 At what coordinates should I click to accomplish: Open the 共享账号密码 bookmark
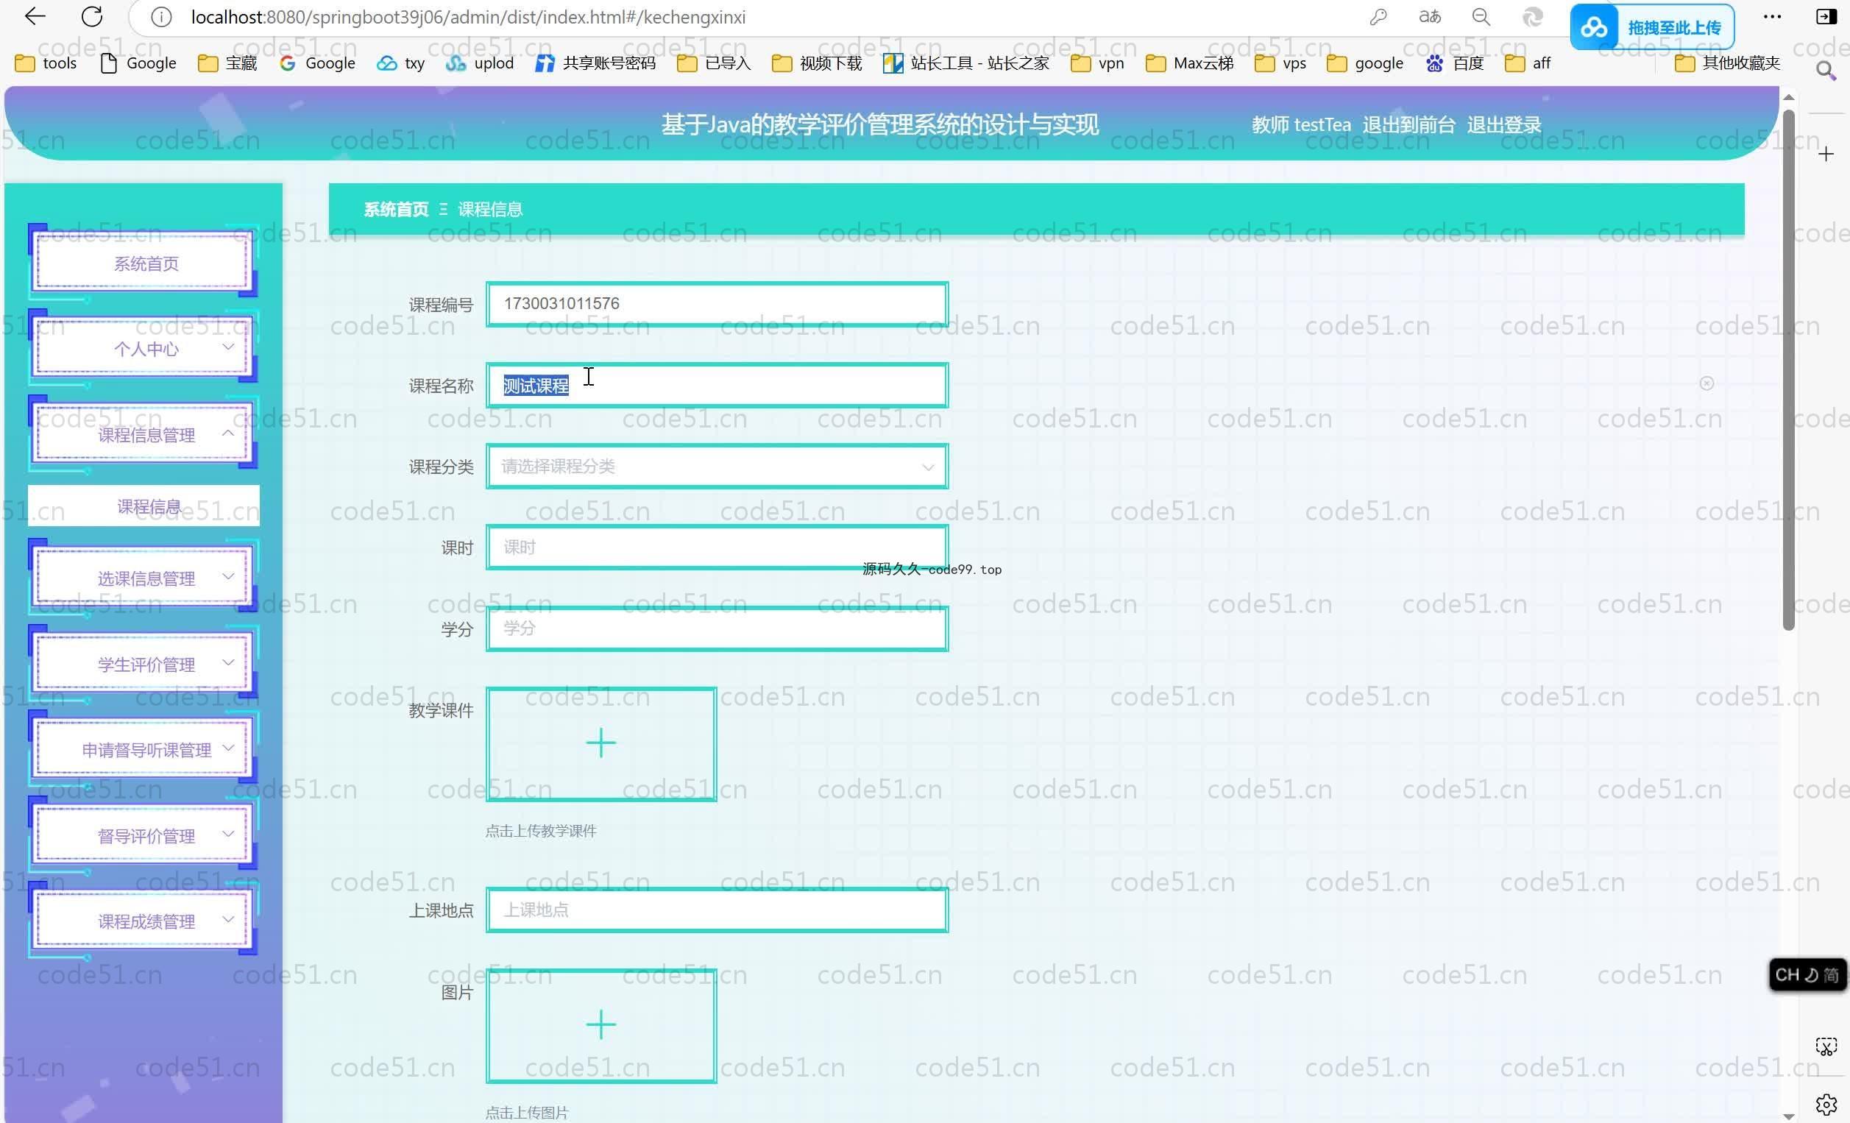pyautogui.click(x=595, y=63)
